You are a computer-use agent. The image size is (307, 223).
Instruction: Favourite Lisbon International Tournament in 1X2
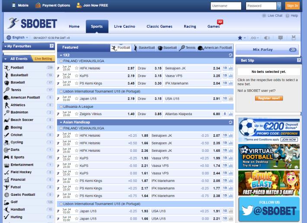pos(61,91)
